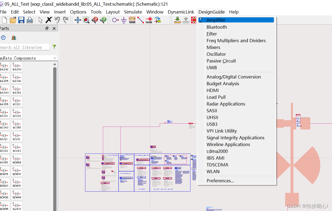Screen dimensions: 332x211
Task: Open the DynamicLink menu
Action: click(181, 12)
